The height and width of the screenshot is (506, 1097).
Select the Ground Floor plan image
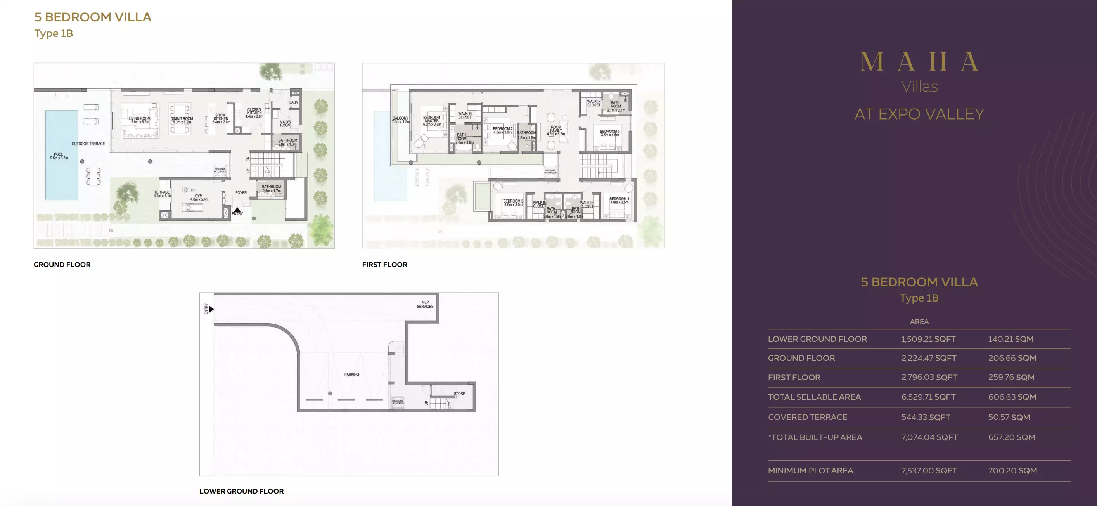[184, 156]
